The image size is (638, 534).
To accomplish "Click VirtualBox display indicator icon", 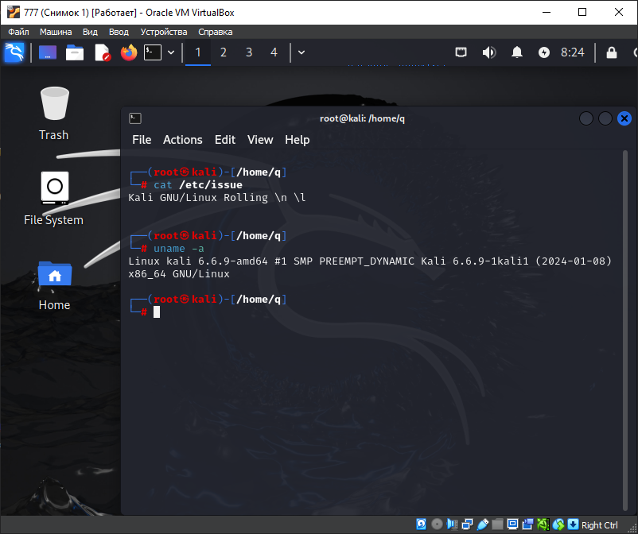I will coord(512,524).
